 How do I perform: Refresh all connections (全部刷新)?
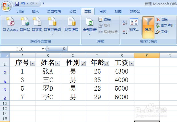point(90,25)
